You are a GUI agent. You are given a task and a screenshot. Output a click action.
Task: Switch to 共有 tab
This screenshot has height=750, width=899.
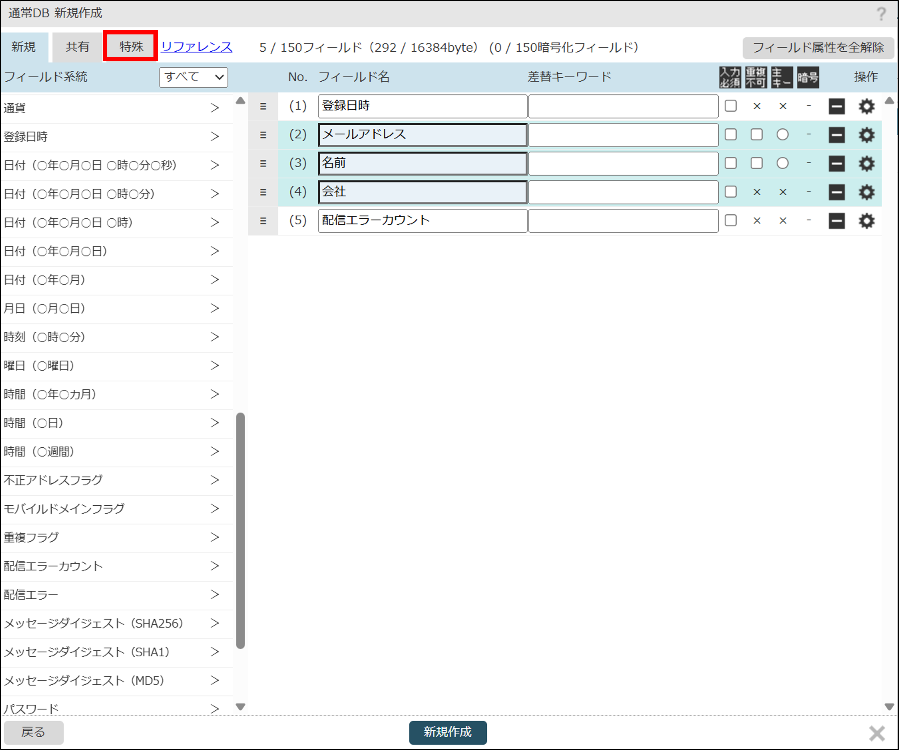click(x=77, y=46)
